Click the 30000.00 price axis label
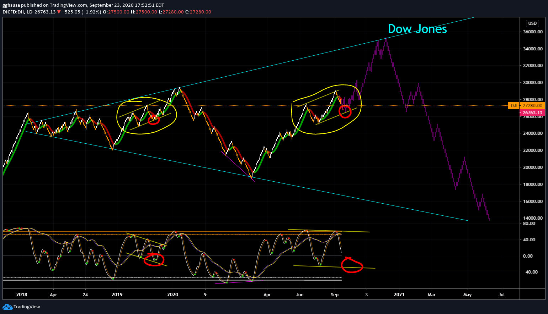 tap(532, 83)
